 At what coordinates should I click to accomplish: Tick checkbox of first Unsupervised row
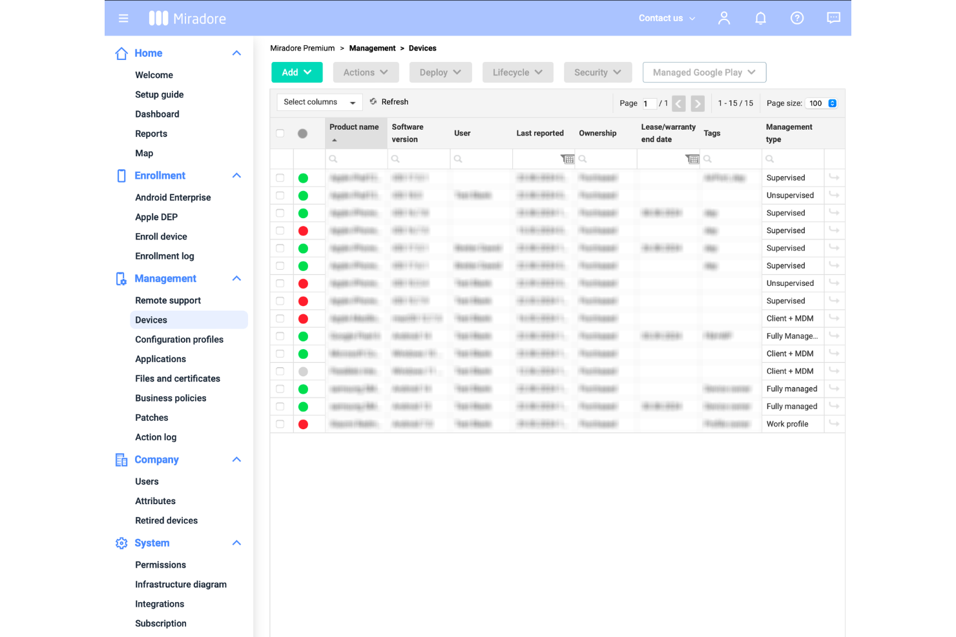(x=280, y=195)
